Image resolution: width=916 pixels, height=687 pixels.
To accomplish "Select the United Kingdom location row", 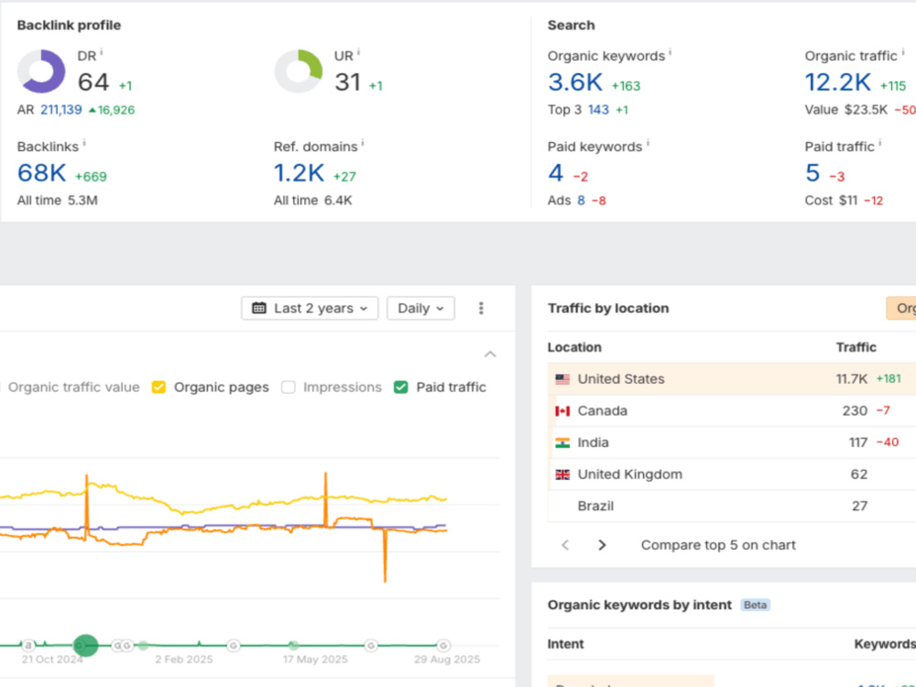I will click(731, 474).
